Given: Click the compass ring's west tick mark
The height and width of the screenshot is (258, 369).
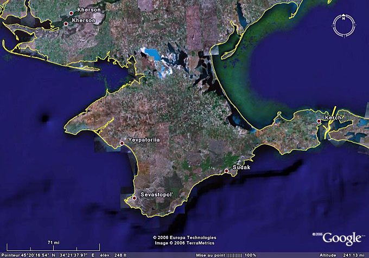Looking at the screenshot, I should click(x=332, y=25).
